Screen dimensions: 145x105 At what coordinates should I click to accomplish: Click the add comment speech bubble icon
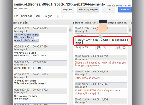click(x=98, y=48)
